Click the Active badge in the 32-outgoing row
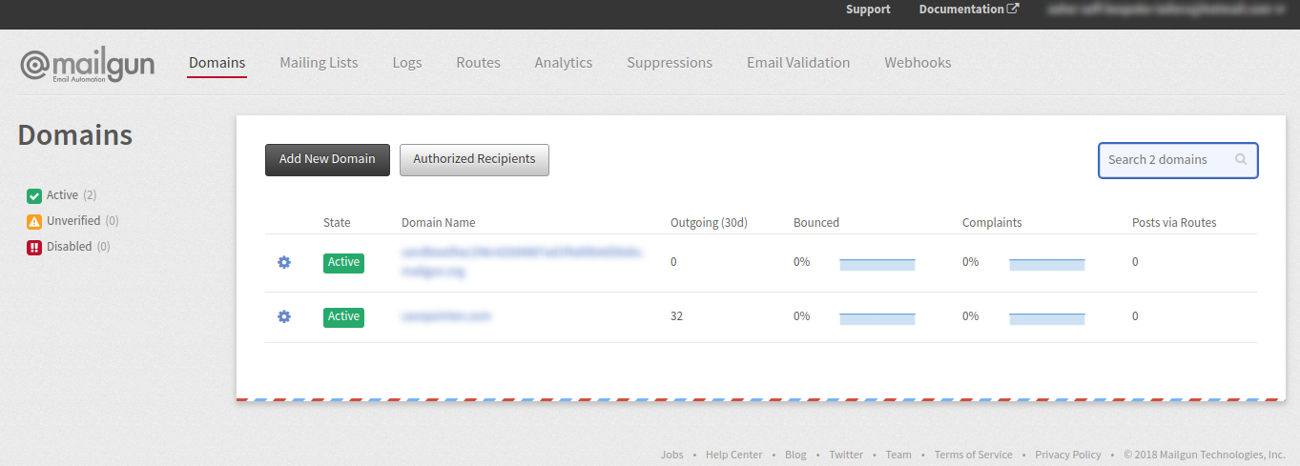 (x=343, y=316)
